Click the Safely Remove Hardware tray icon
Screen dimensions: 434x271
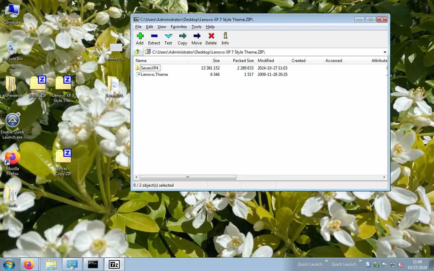tap(376, 265)
